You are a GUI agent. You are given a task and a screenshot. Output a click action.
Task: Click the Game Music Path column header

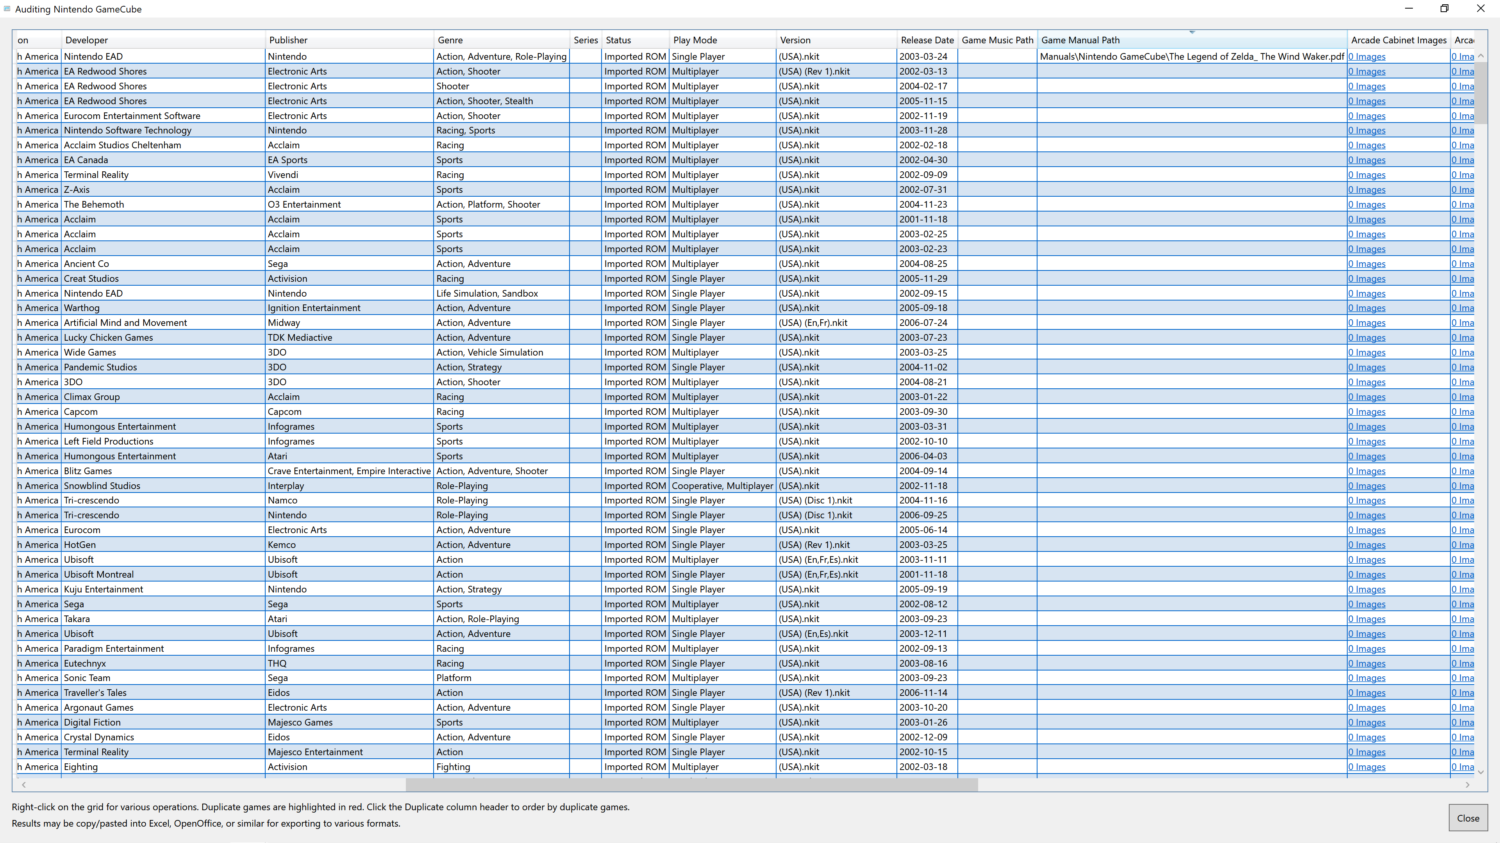click(x=998, y=40)
